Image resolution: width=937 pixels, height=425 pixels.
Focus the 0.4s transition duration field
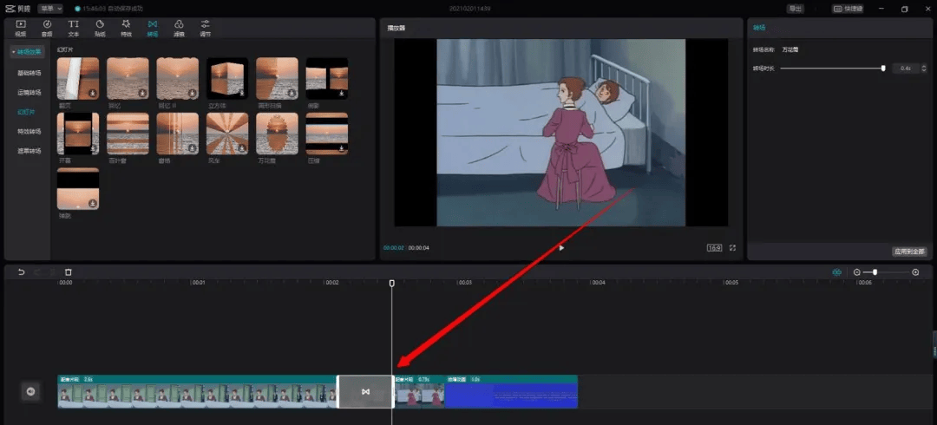point(906,69)
